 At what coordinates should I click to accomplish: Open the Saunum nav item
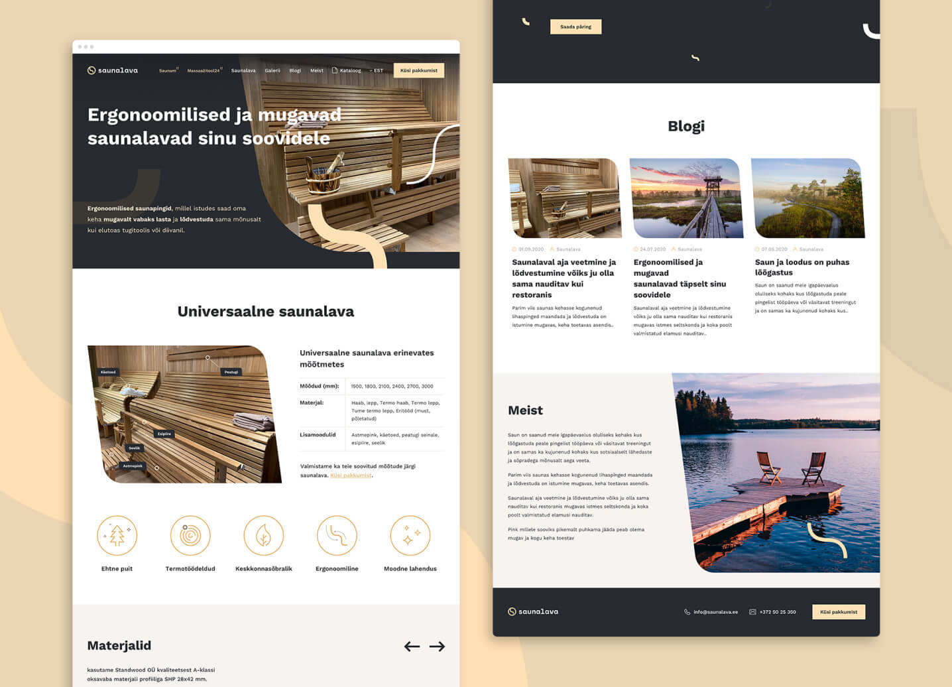(168, 70)
